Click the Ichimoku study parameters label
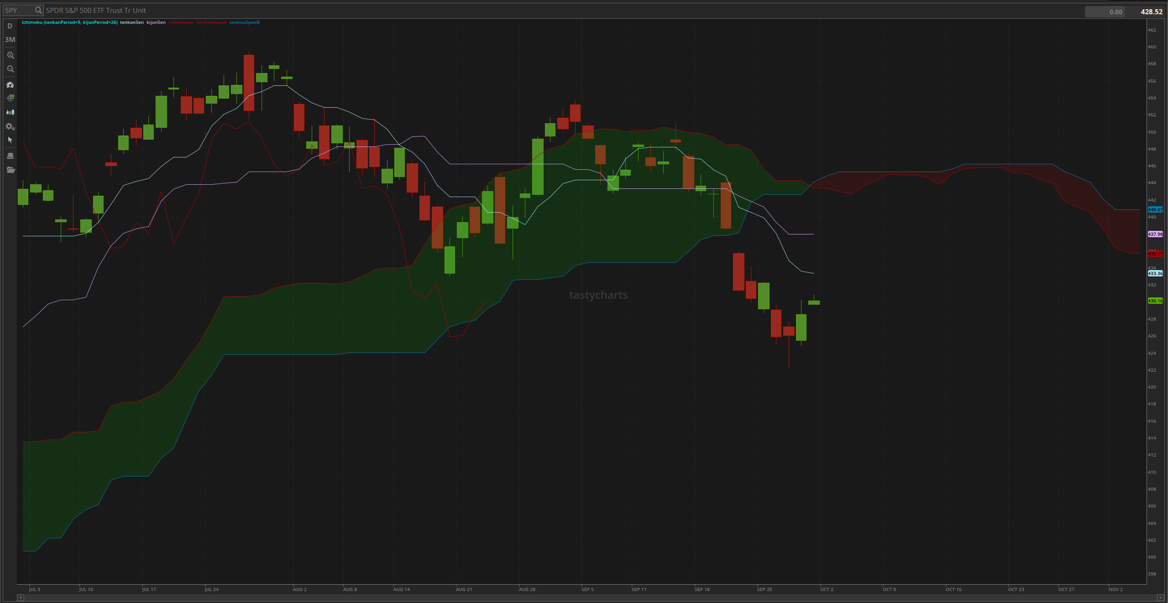This screenshot has width=1168, height=603. pyautogui.click(x=70, y=22)
